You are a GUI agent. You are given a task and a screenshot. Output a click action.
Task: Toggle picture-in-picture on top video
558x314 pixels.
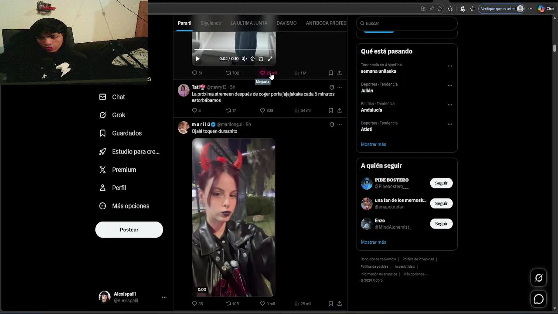pyautogui.click(x=261, y=58)
